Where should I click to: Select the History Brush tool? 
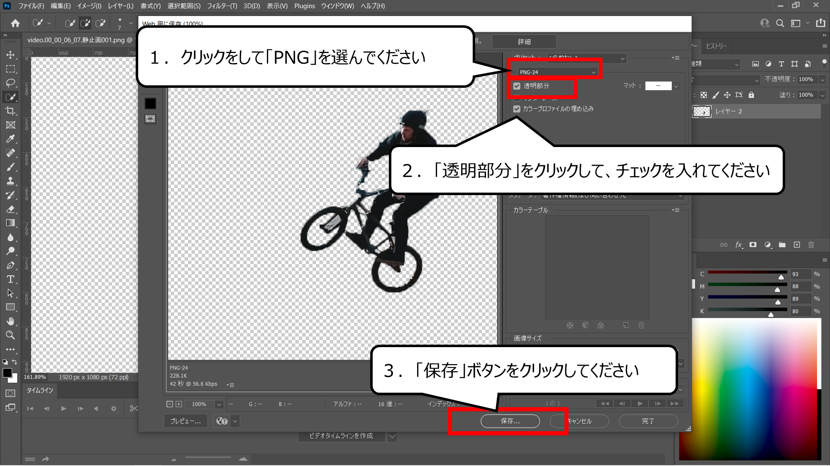tap(11, 195)
